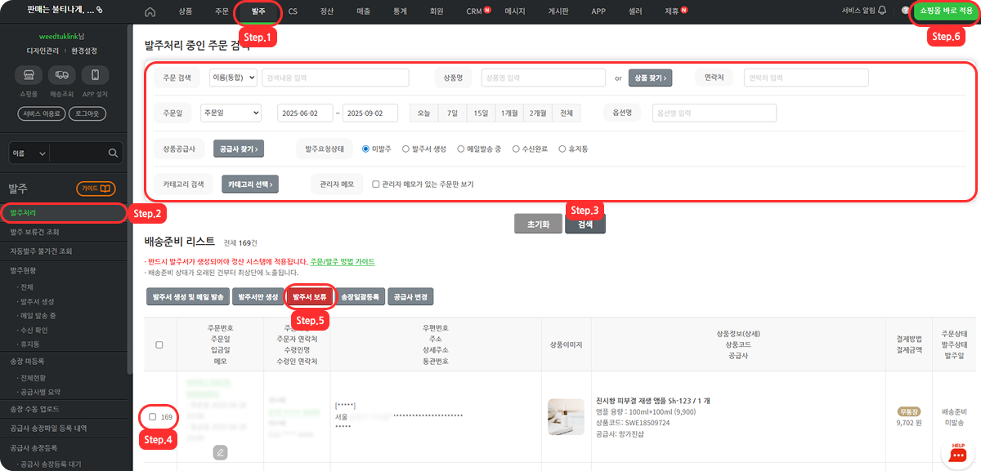Open the 정산 top menu
This screenshot has height=471, width=981.
point(327,11)
